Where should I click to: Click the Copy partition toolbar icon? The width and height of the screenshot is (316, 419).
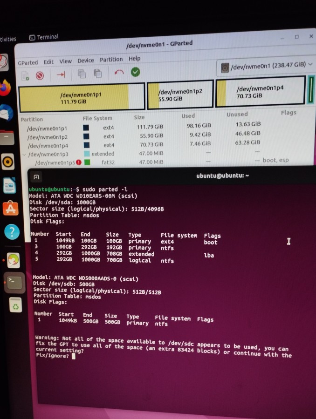tap(82, 74)
